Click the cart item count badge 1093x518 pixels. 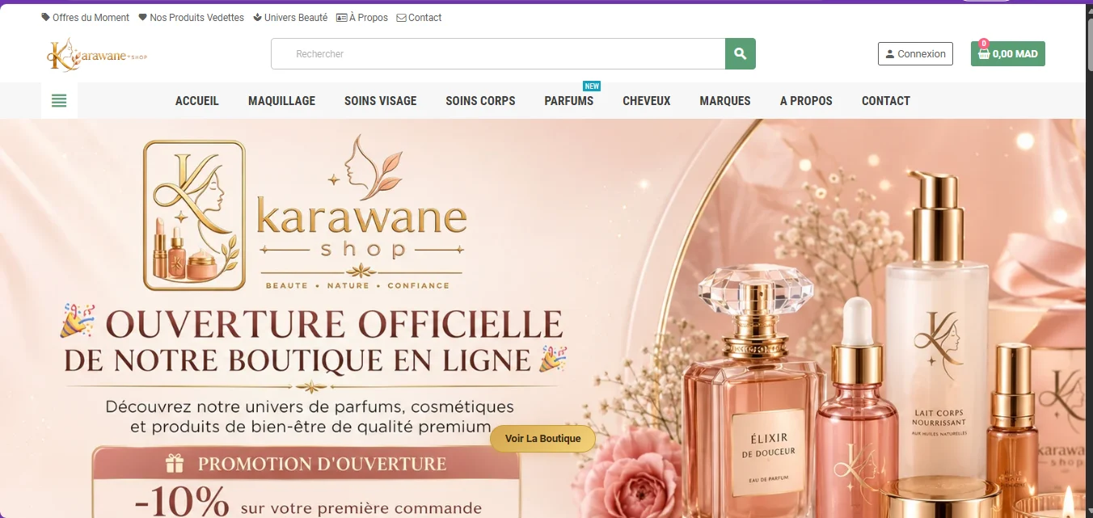tap(983, 44)
